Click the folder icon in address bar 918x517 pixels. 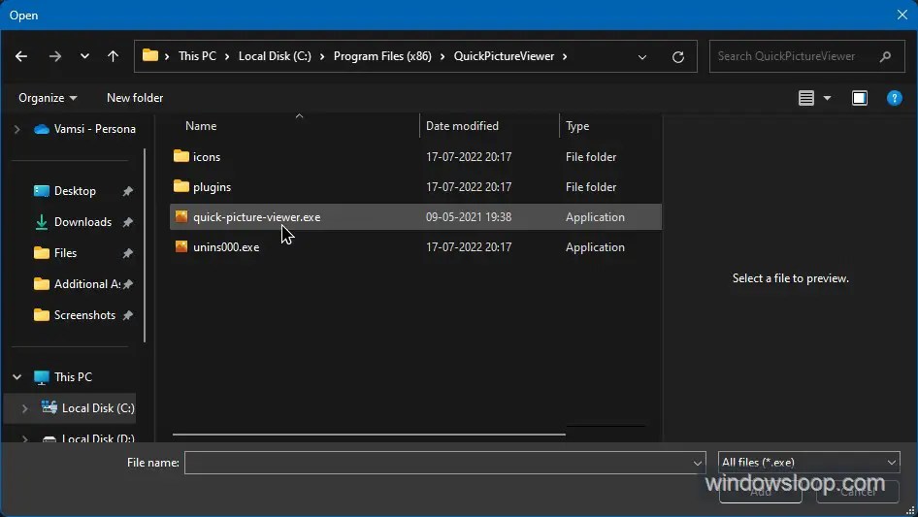click(150, 55)
